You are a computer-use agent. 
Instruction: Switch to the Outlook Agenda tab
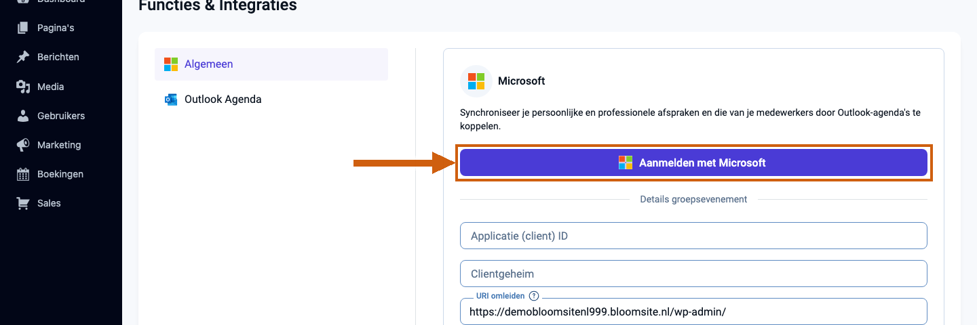click(x=271, y=100)
